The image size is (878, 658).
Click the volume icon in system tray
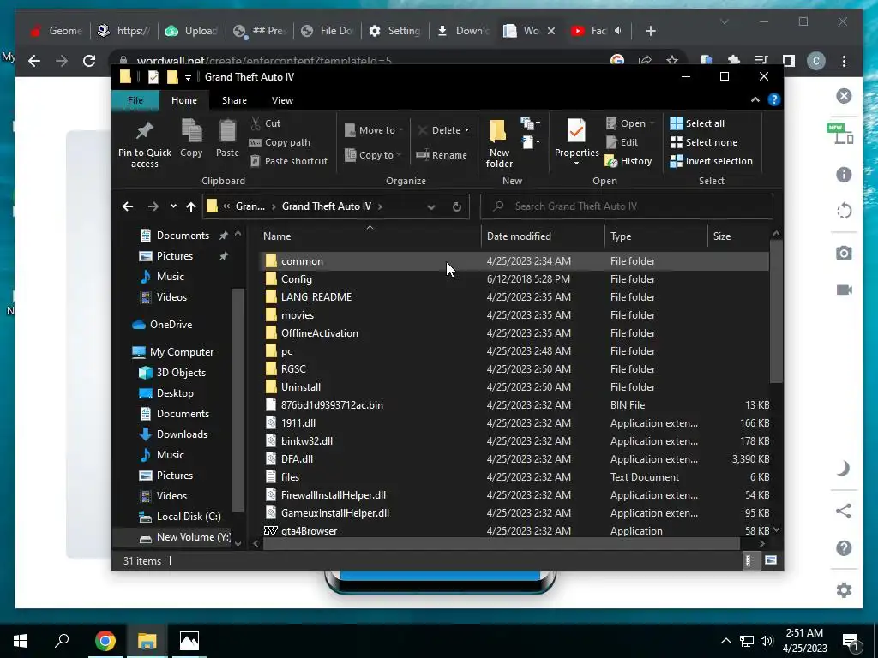point(767,641)
